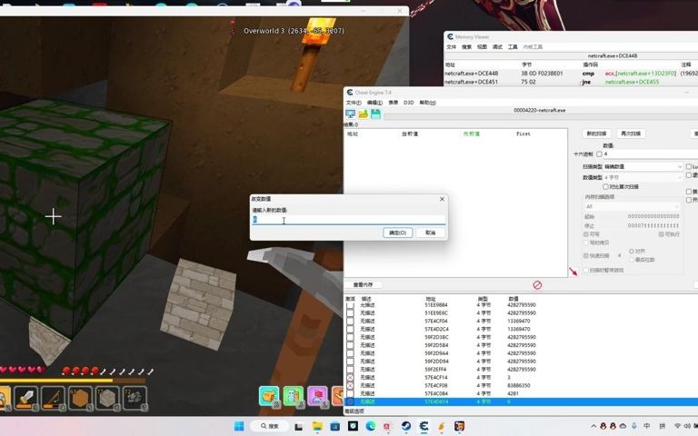This screenshot has width=698, height=436.
Task: Select the 最后位数 last digits radio button
Action: click(632, 260)
